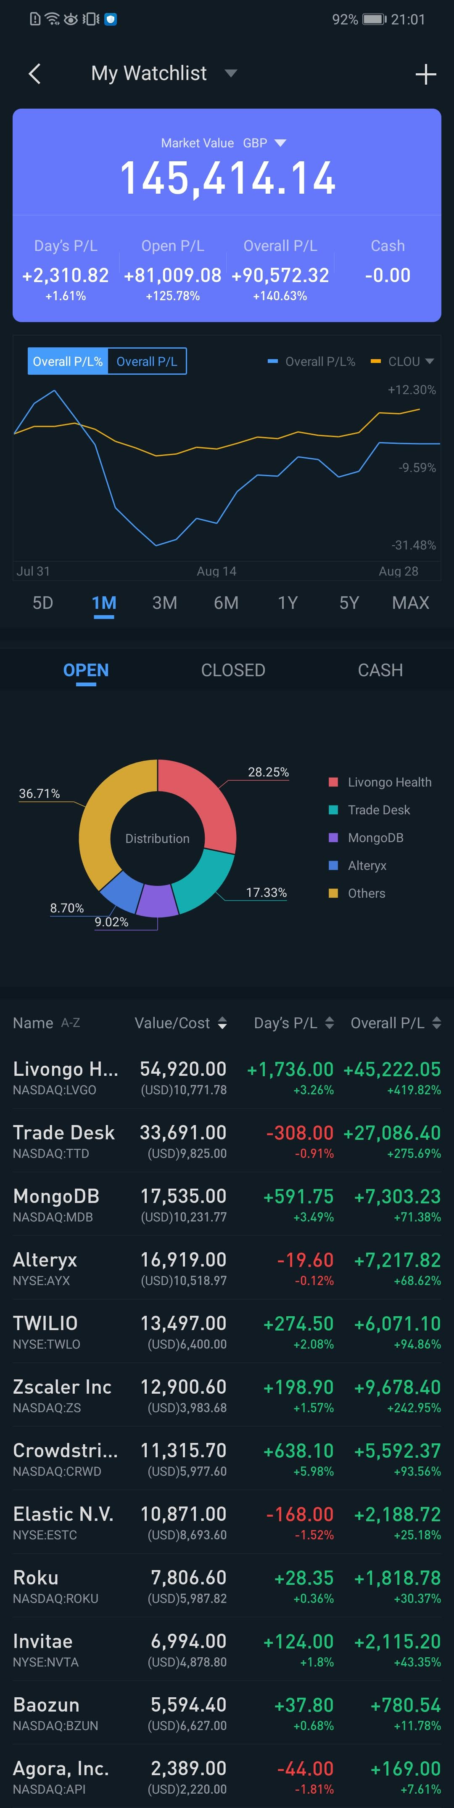454x1808 pixels.
Task: Sort by Overall P/L arrows icon
Action: (x=436, y=1023)
